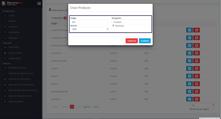The height and width of the screenshot is (119, 221).
Task: Select Usuarios RNEC in the sidebar
Action: point(16,53)
